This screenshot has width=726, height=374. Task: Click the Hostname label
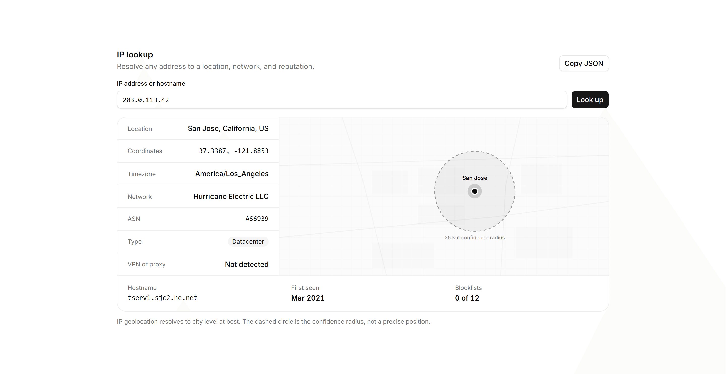click(142, 288)
